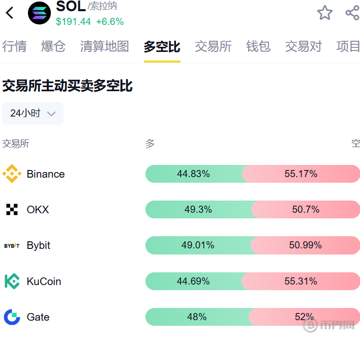Image resolution: width=360 pixels, height=339 pixels.
Task: Open the 清算地图 tab
Action: tap(104, 46)
